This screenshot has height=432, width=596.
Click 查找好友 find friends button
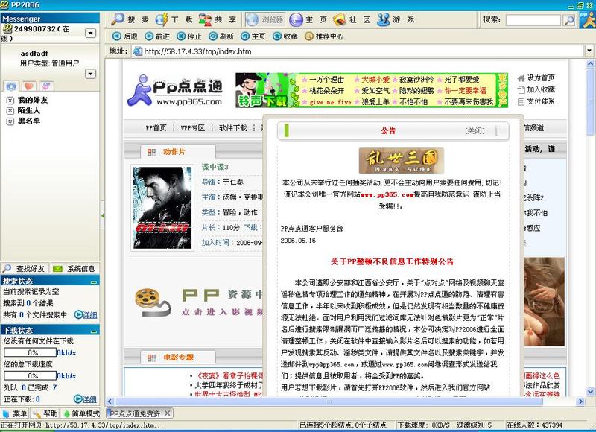(25, 269)
